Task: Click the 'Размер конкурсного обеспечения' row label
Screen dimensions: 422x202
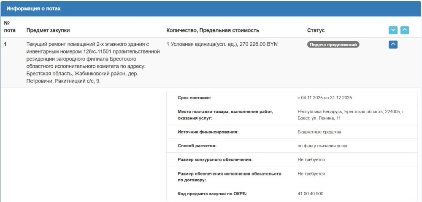Action: tap(215, 159)
